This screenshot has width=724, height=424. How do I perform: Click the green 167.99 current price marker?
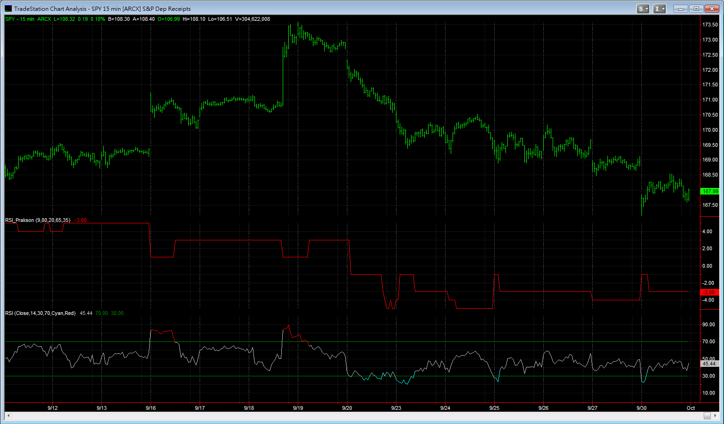710,192
